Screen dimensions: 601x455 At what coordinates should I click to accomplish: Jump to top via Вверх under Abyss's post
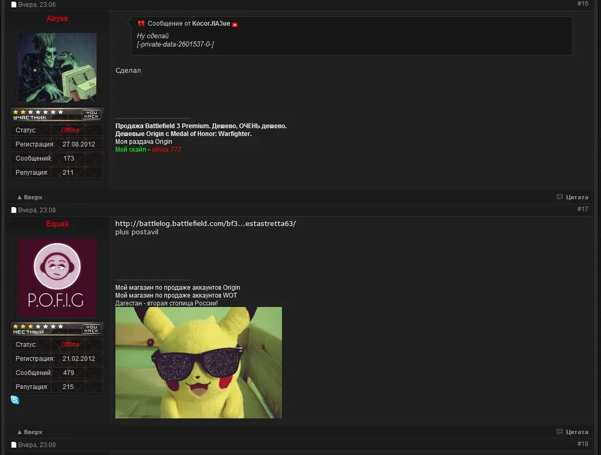pos(30,197)
